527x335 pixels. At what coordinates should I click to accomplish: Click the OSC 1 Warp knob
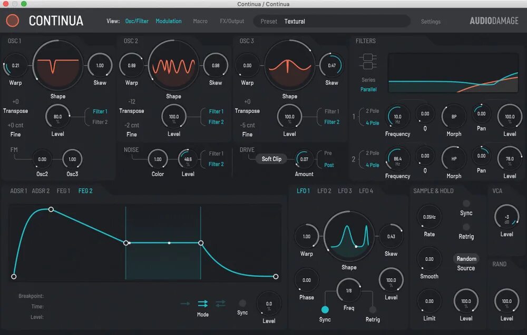(x=15, y=65)
